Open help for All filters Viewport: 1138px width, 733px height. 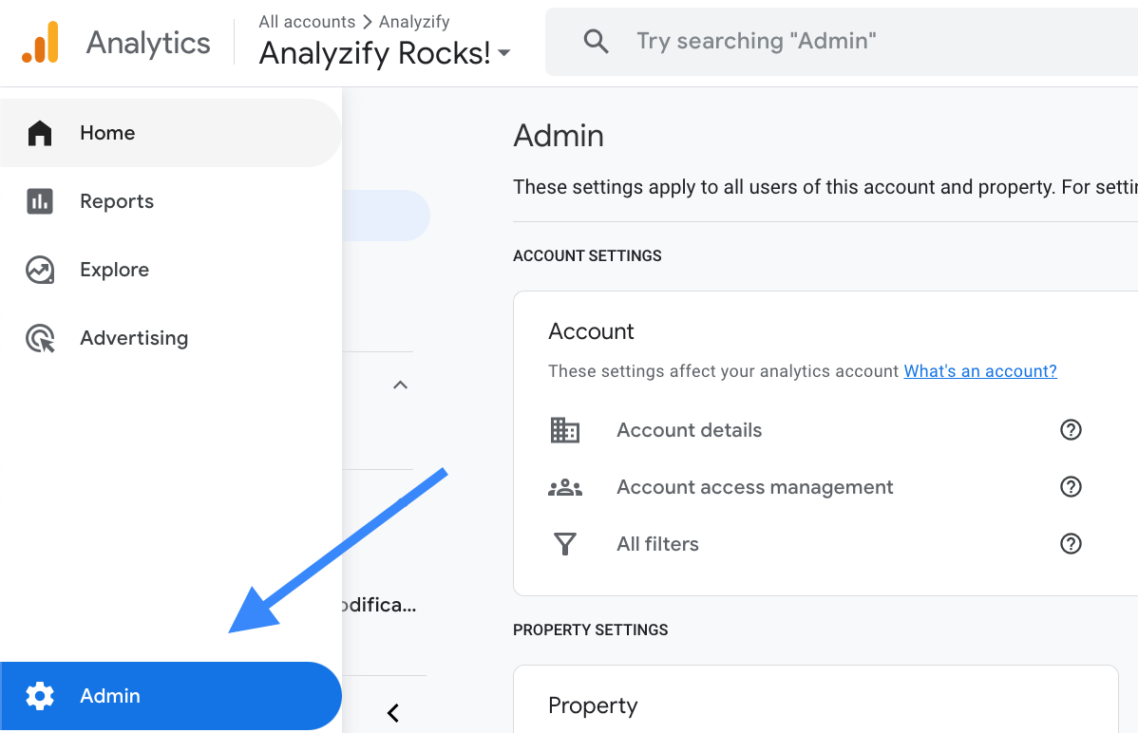[1071, 544]
